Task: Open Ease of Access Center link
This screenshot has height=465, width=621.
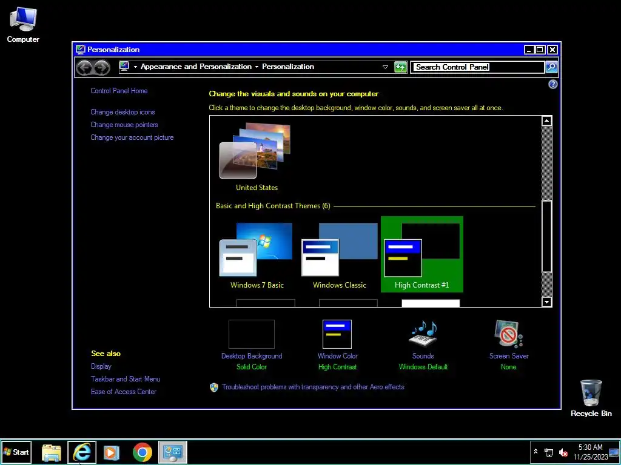Action: point(124,392)
